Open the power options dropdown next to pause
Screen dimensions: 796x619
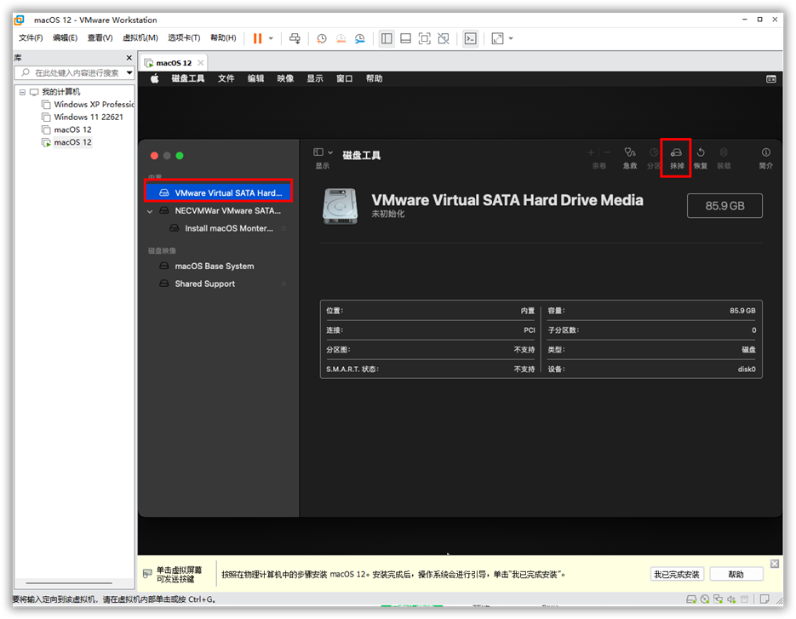(271, 38)
